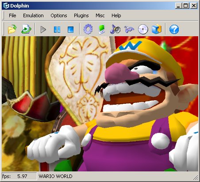Image resolution: width=200 pixels, height=182 pixels.
Task: Open the Plugins menu
Action: 81,15
